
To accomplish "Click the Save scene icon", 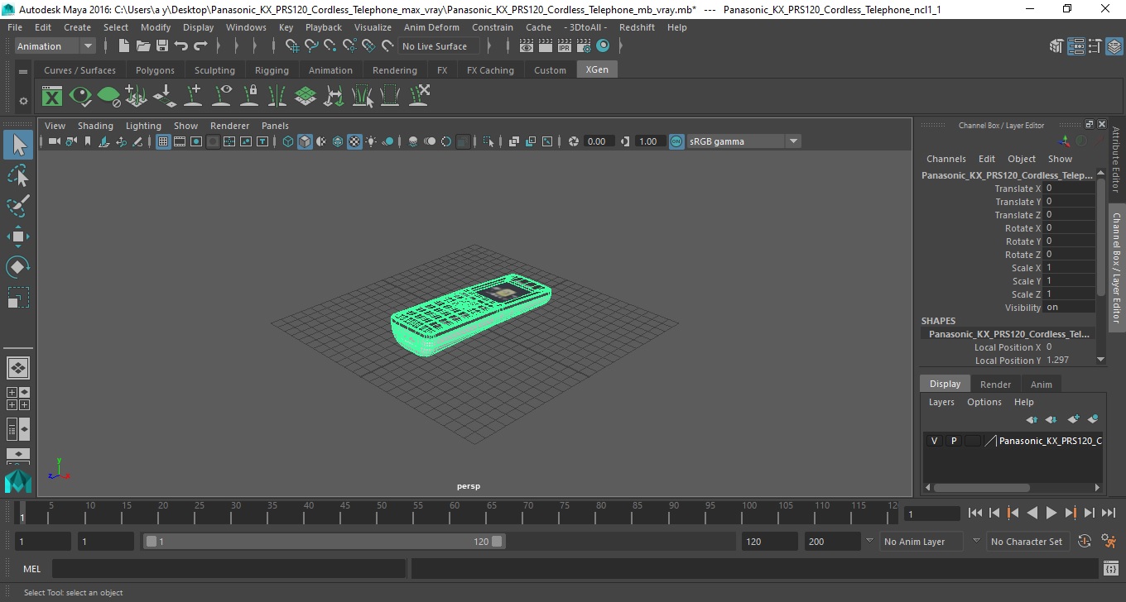I will (162, 46).
